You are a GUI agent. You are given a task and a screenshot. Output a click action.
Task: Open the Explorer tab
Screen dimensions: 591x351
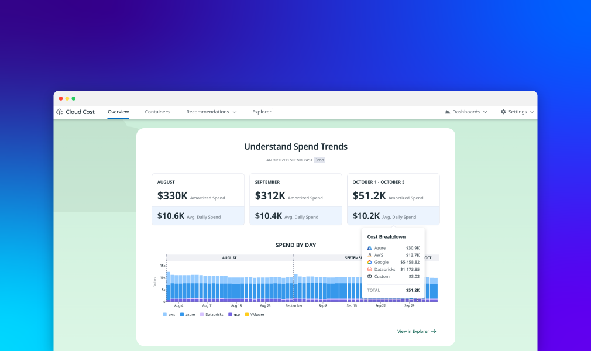[262, 112]
